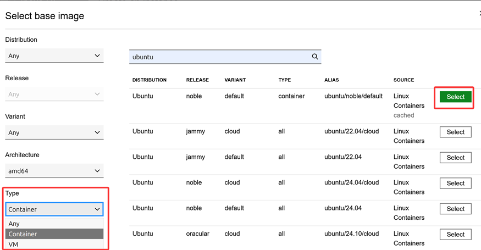Open the Architecture dropdown showing amd64

[x=54, y=171]
